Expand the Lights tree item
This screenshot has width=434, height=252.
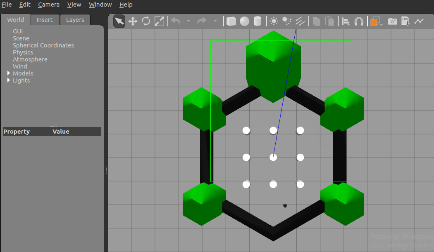point(8,80)
